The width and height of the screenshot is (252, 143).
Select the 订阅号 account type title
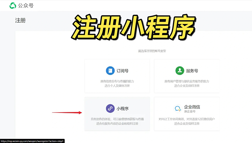(123, 71)
